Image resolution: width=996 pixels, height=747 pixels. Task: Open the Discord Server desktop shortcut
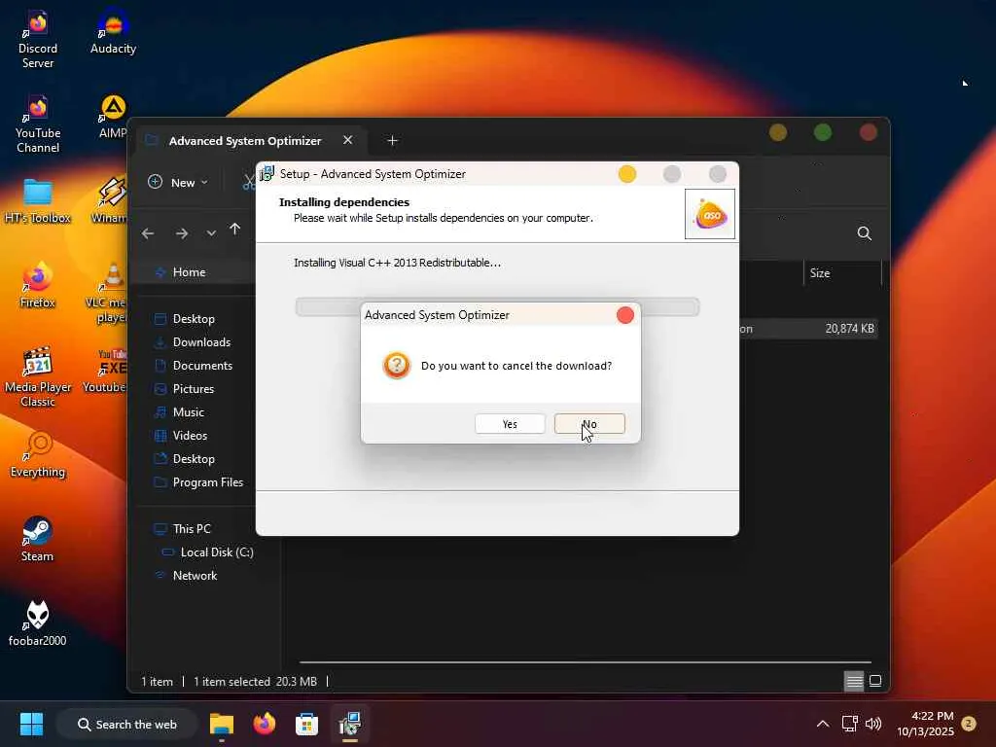click(38, 39)
